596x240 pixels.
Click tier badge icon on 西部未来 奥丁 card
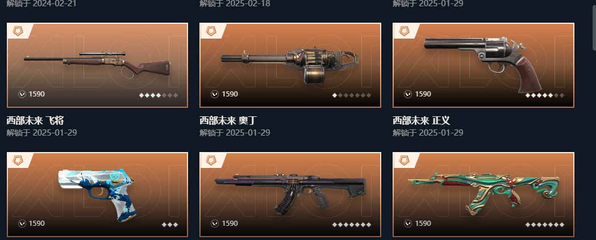(211, 31)
